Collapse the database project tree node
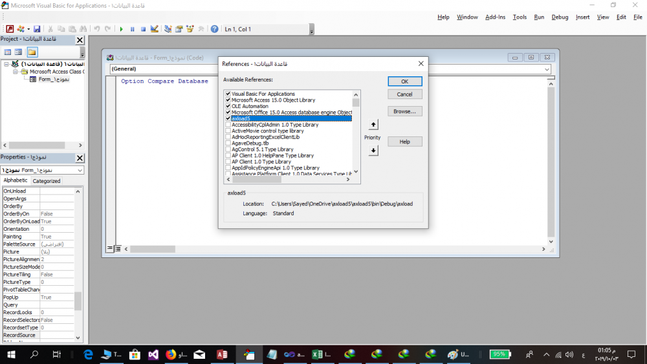Screen dimensions: 647x364 pos(6,64)
